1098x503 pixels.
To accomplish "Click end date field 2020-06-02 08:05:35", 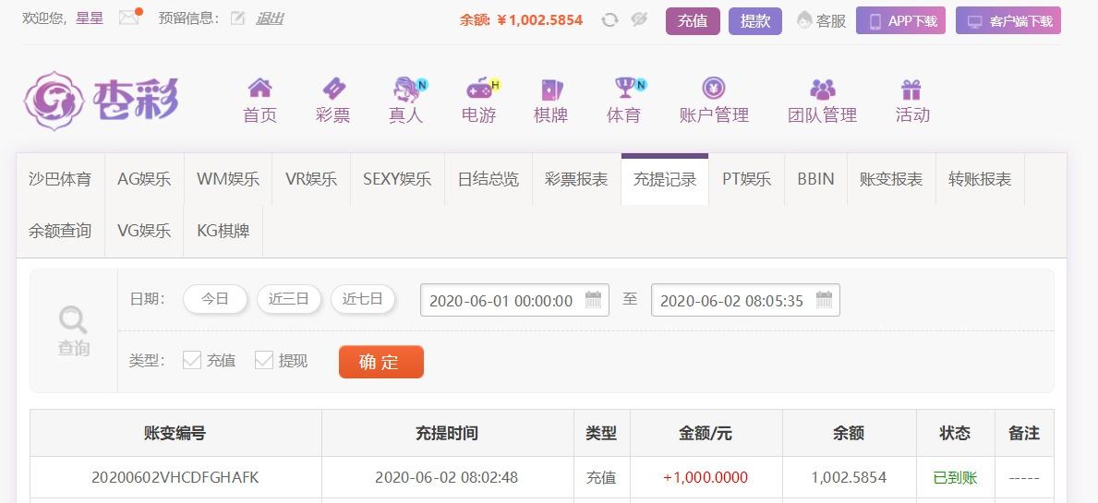I will tap(746, 300).
